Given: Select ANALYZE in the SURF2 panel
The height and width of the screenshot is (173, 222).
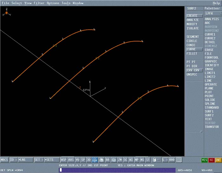Looking at the screenshot, I should [193, 20].
